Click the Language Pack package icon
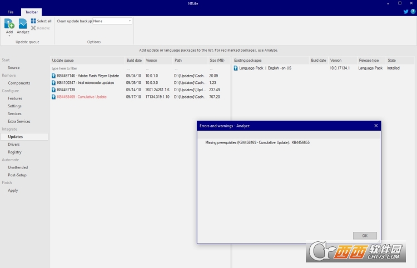This screenshot has height=268, width=417. (236, 68)
